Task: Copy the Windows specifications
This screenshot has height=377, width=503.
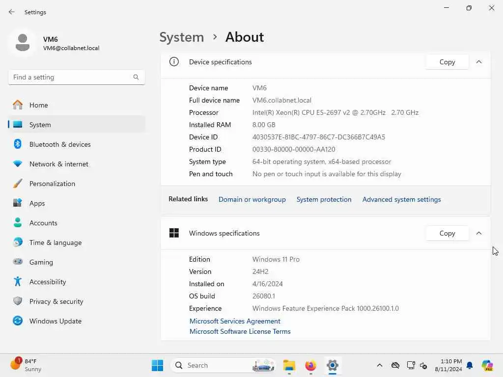Action: [447, 233]
